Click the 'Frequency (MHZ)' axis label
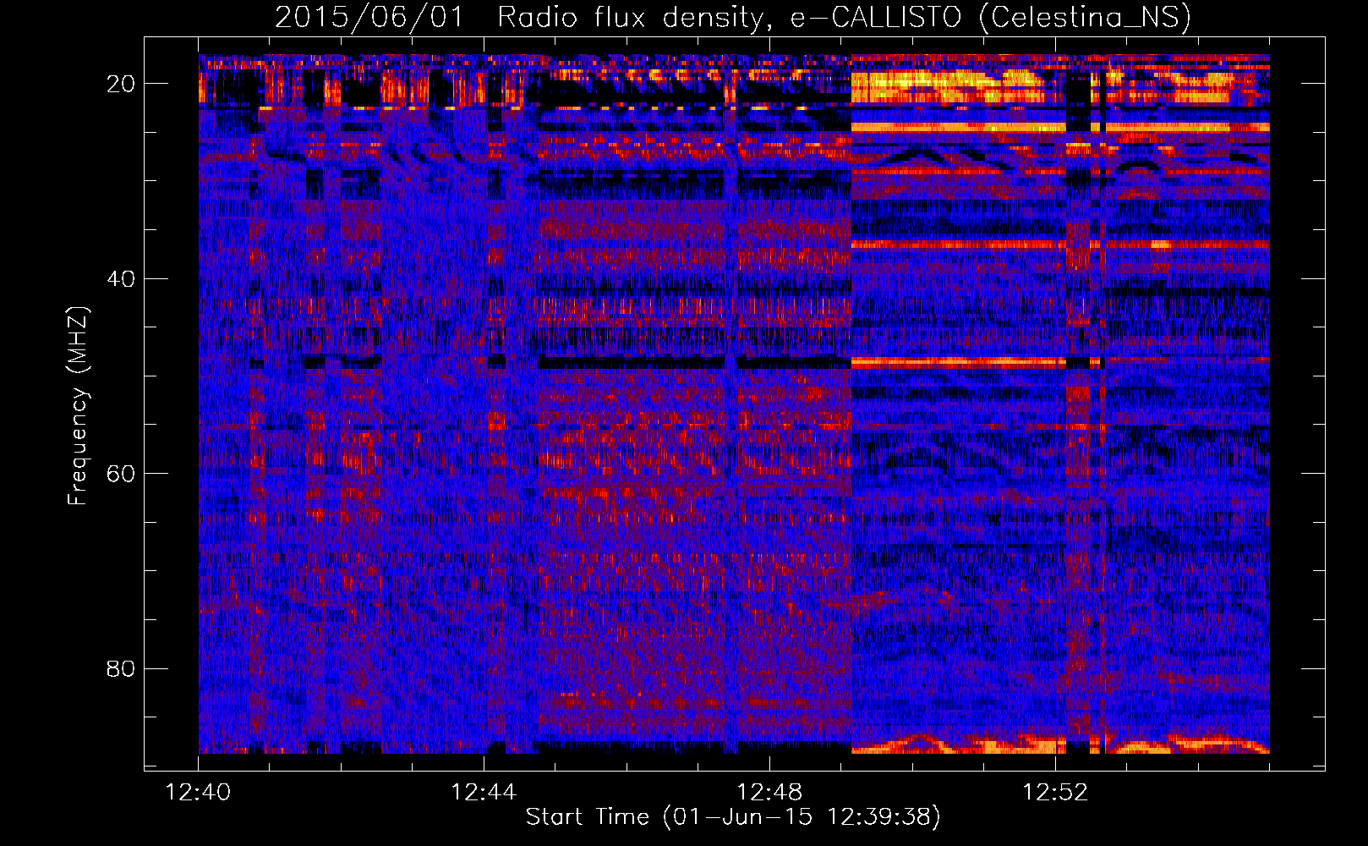 point(78,406)
